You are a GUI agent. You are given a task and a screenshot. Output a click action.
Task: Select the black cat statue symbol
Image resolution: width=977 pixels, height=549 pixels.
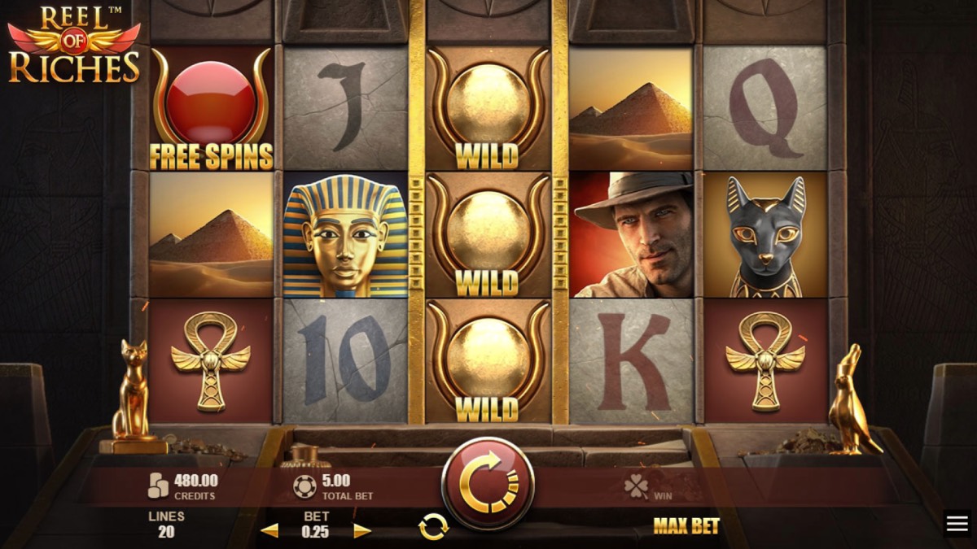(764, 235)
